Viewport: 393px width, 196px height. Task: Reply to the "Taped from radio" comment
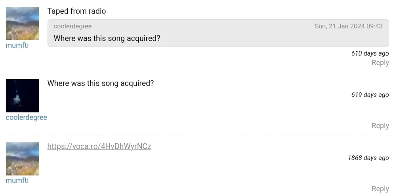click(380, 63)
